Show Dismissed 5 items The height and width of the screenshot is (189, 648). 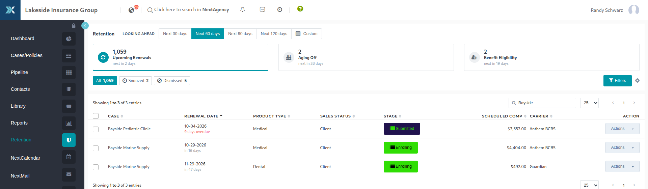[172, 81]
